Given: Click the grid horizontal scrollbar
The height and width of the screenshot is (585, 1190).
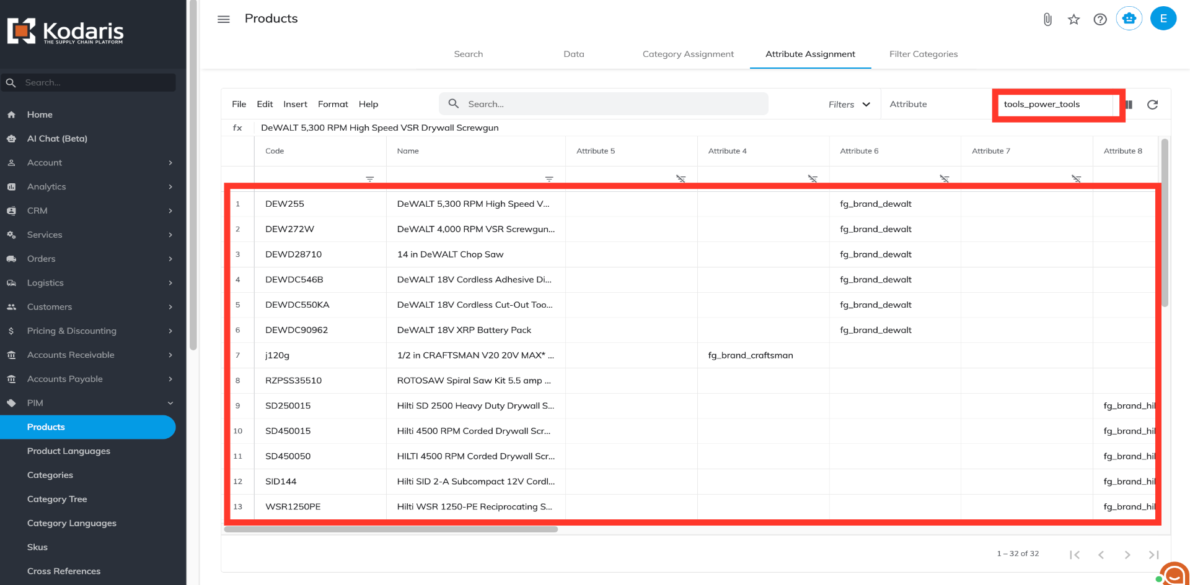Looking at the screenshot, I should point(391,529).
